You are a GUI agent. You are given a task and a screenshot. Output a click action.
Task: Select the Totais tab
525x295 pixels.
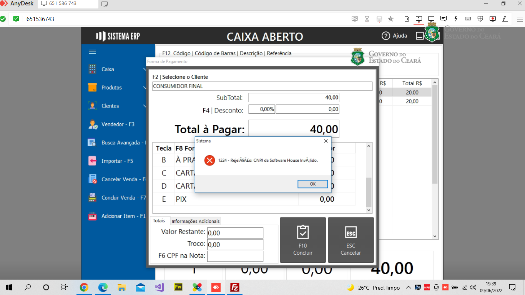[x=159, y=221]
